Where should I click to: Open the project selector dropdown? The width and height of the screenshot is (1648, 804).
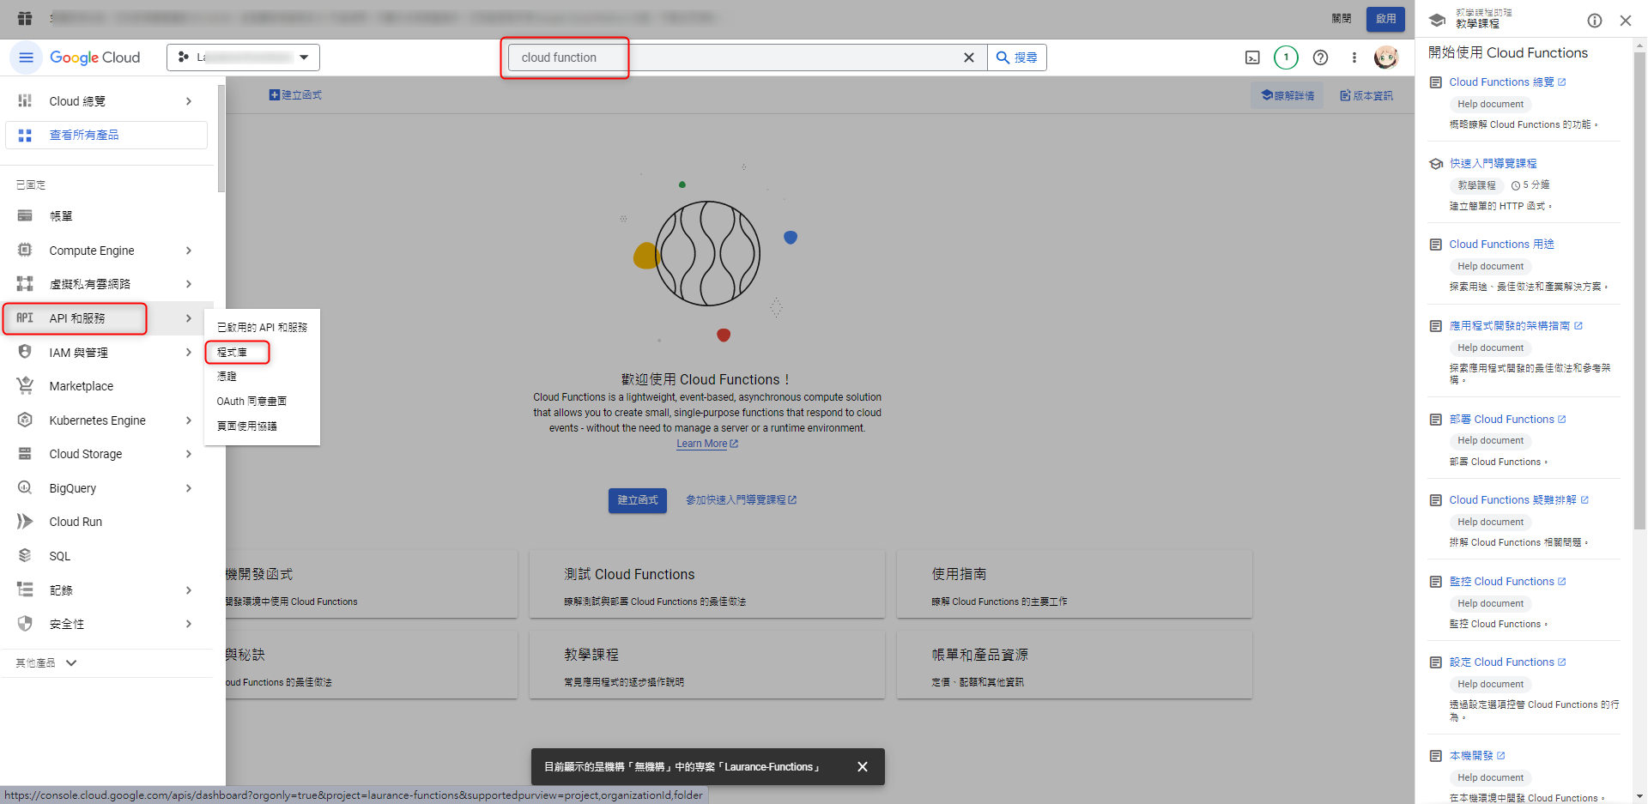tap(243, 57)
